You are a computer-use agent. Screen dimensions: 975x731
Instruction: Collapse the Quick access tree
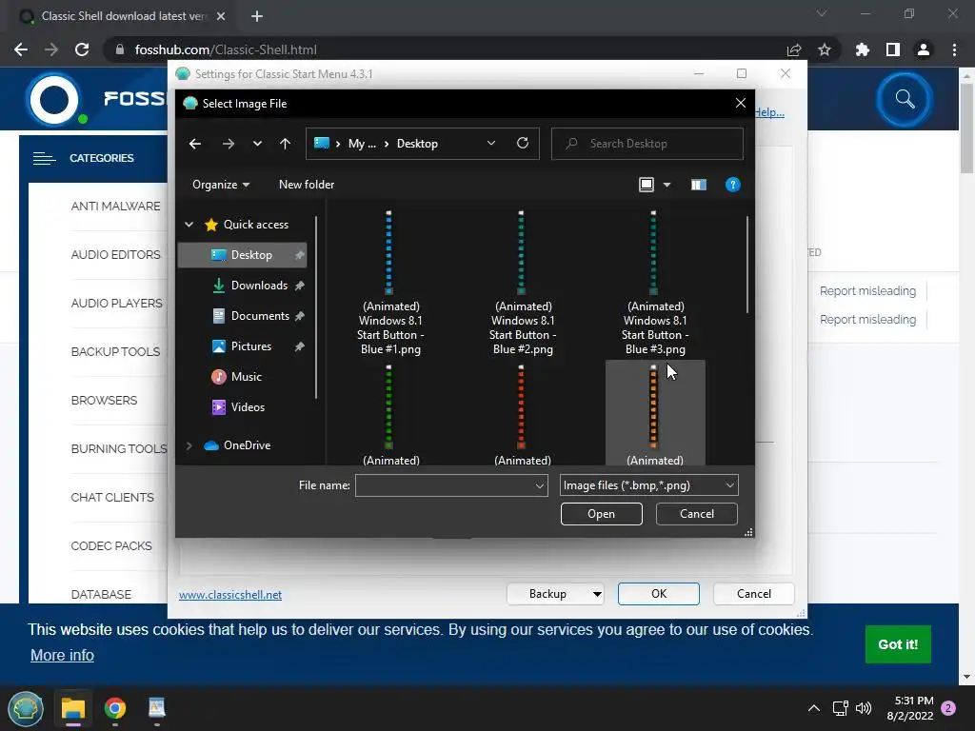(x=189, y=225)
